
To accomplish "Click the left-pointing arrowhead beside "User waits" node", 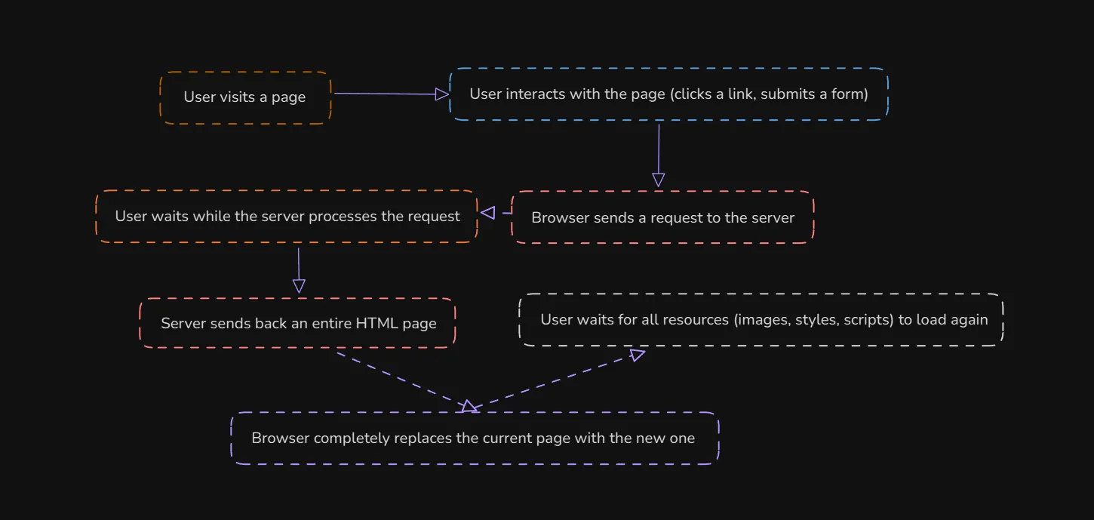I will point(487,212).
